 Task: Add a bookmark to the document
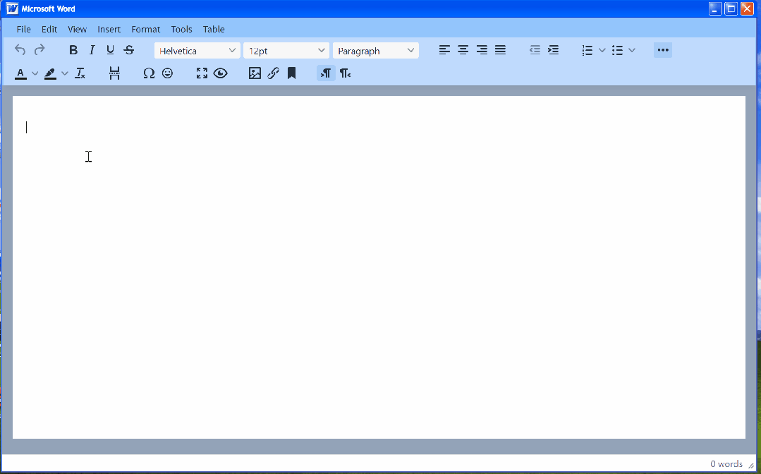tap(292, 73)
